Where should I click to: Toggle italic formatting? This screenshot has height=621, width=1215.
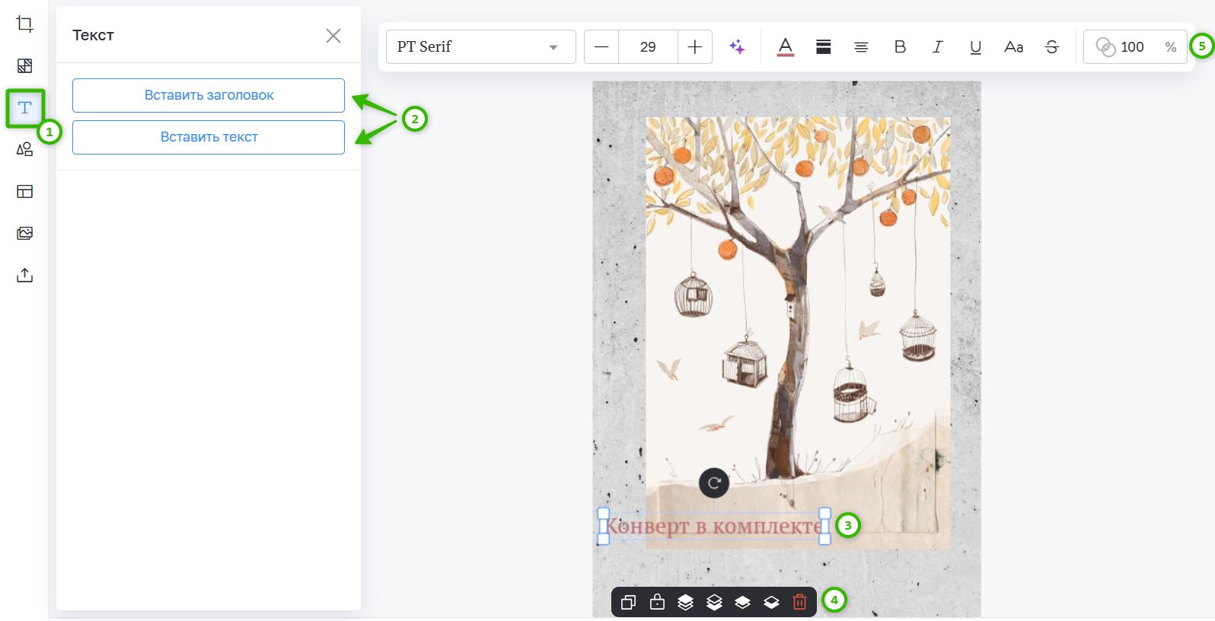(x=937, y=47)
